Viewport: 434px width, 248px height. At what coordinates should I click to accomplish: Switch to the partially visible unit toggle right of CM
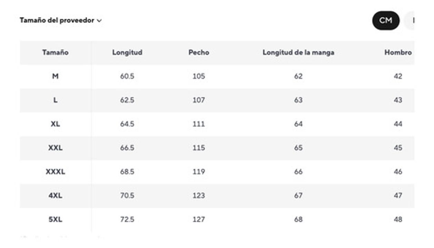(x=411, y=20)
